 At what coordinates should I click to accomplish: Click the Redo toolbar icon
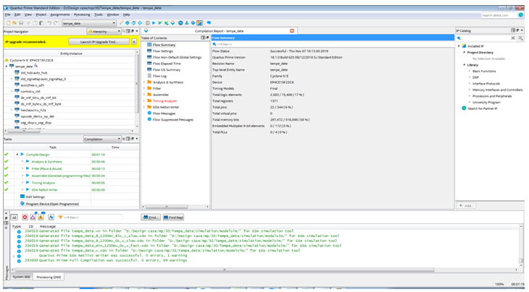point(55,23)
